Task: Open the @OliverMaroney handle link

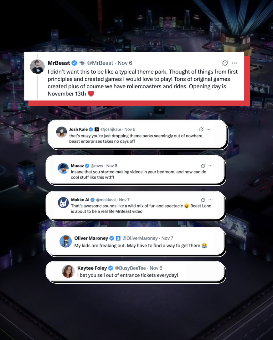Action: click(140, 238)
